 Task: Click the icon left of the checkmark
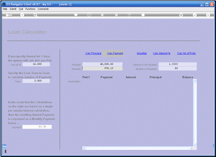pyautogui.click(x=181, y=15)
